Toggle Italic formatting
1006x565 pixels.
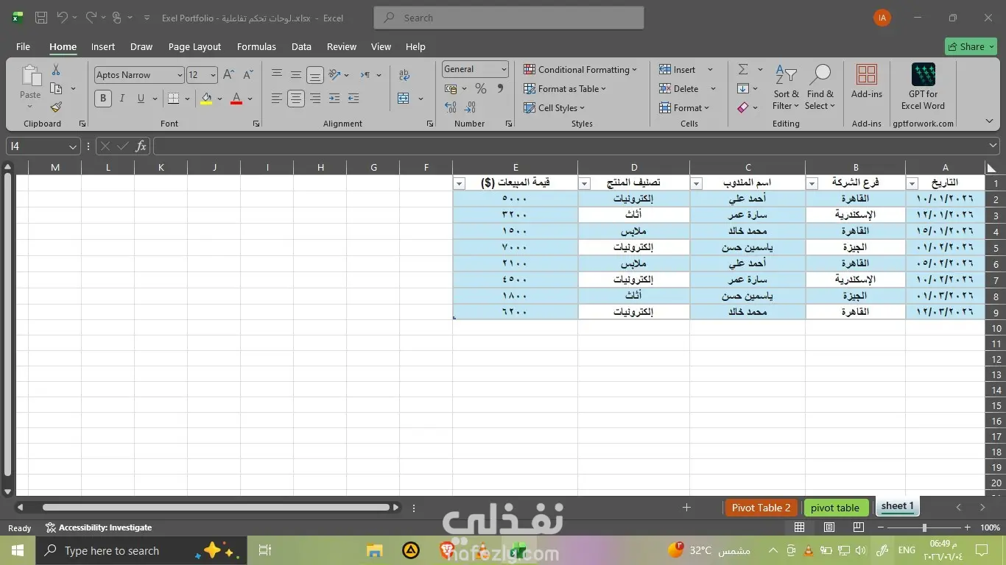point(122,98)
